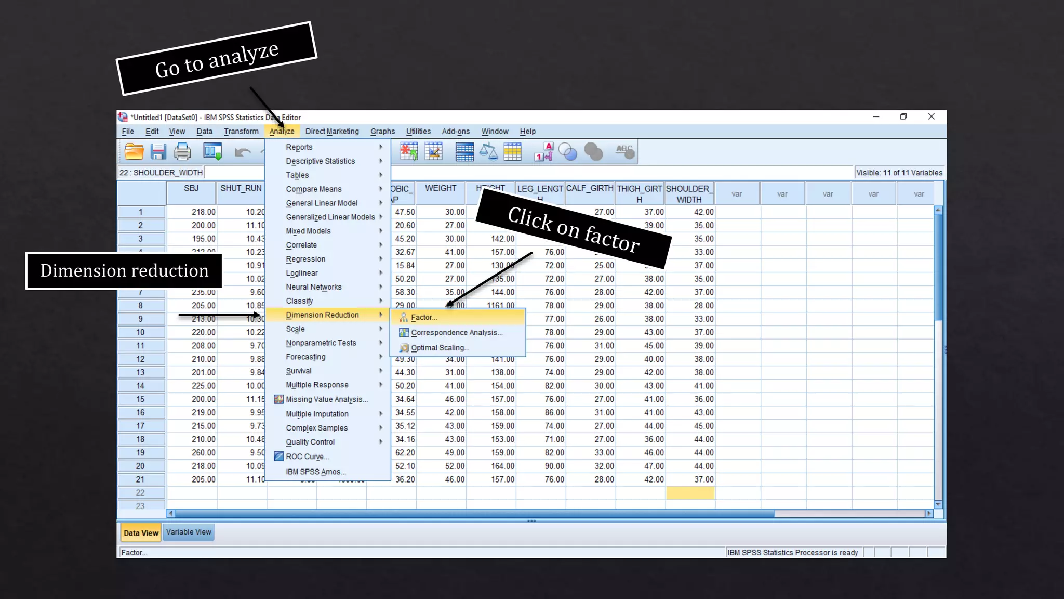Image resolution: width=1064 pixels, height=599 pixels.
Task: Click the Use Variable Sets circles icon
Action: 568,152
